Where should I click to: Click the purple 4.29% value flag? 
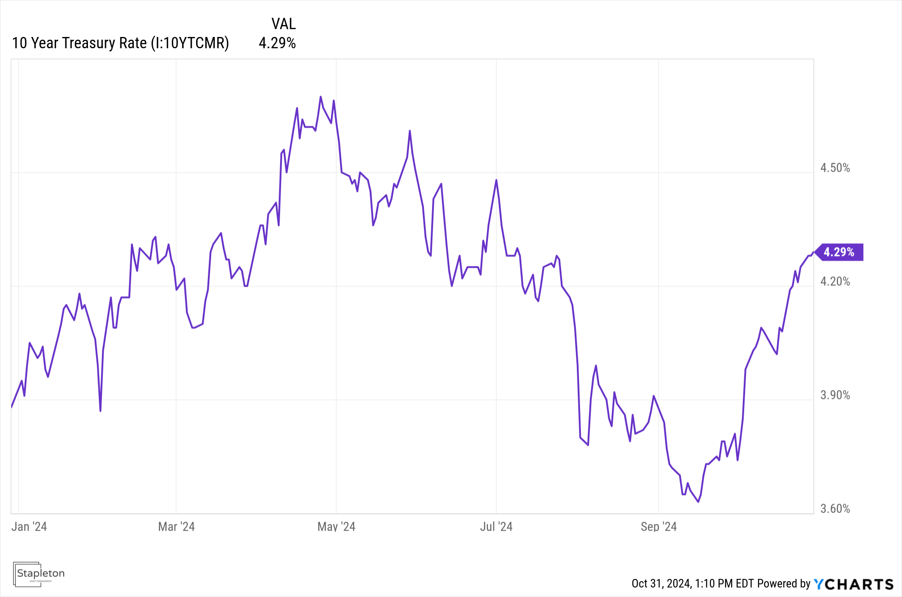pyautogui.click(x=839, y=252)
